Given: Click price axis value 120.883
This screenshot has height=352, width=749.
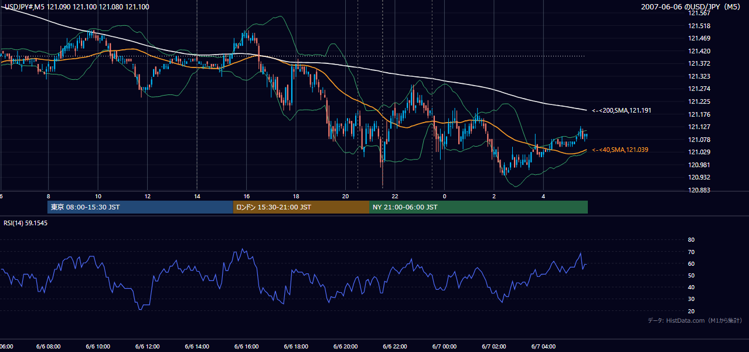Looking at the screenshot, I should (699, 190).
